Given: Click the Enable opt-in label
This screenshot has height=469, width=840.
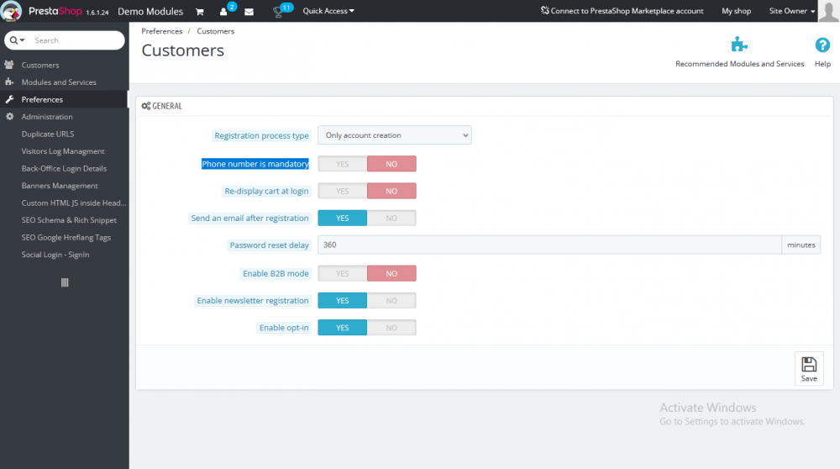Looking at the screenshot, I should coord(284,328).
